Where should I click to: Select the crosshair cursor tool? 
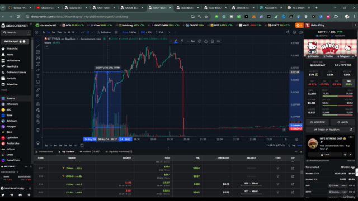pos(38,40)
